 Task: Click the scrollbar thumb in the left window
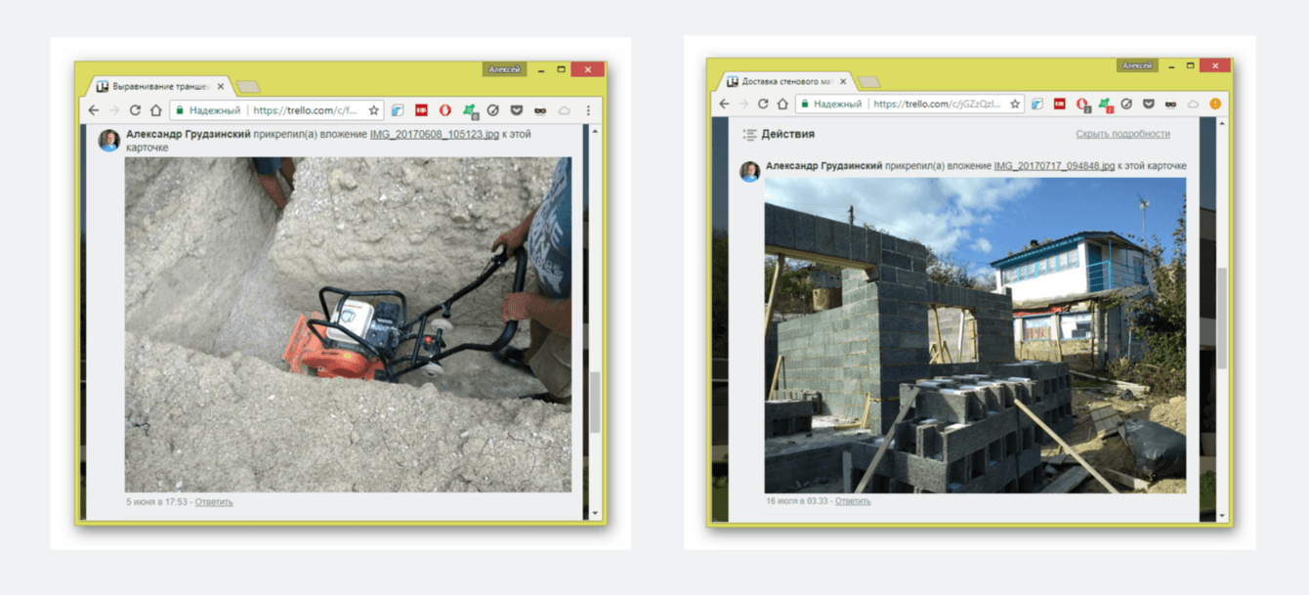tap(595, 402)
